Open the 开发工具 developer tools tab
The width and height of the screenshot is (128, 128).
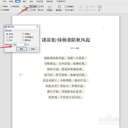pyautogui.click(x=40, y=1)
